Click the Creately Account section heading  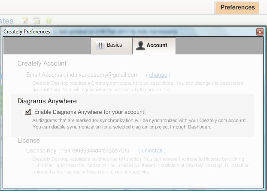click(x=42, y=63)
